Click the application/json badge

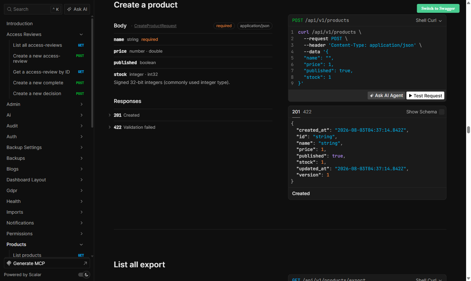coord(254,26)
